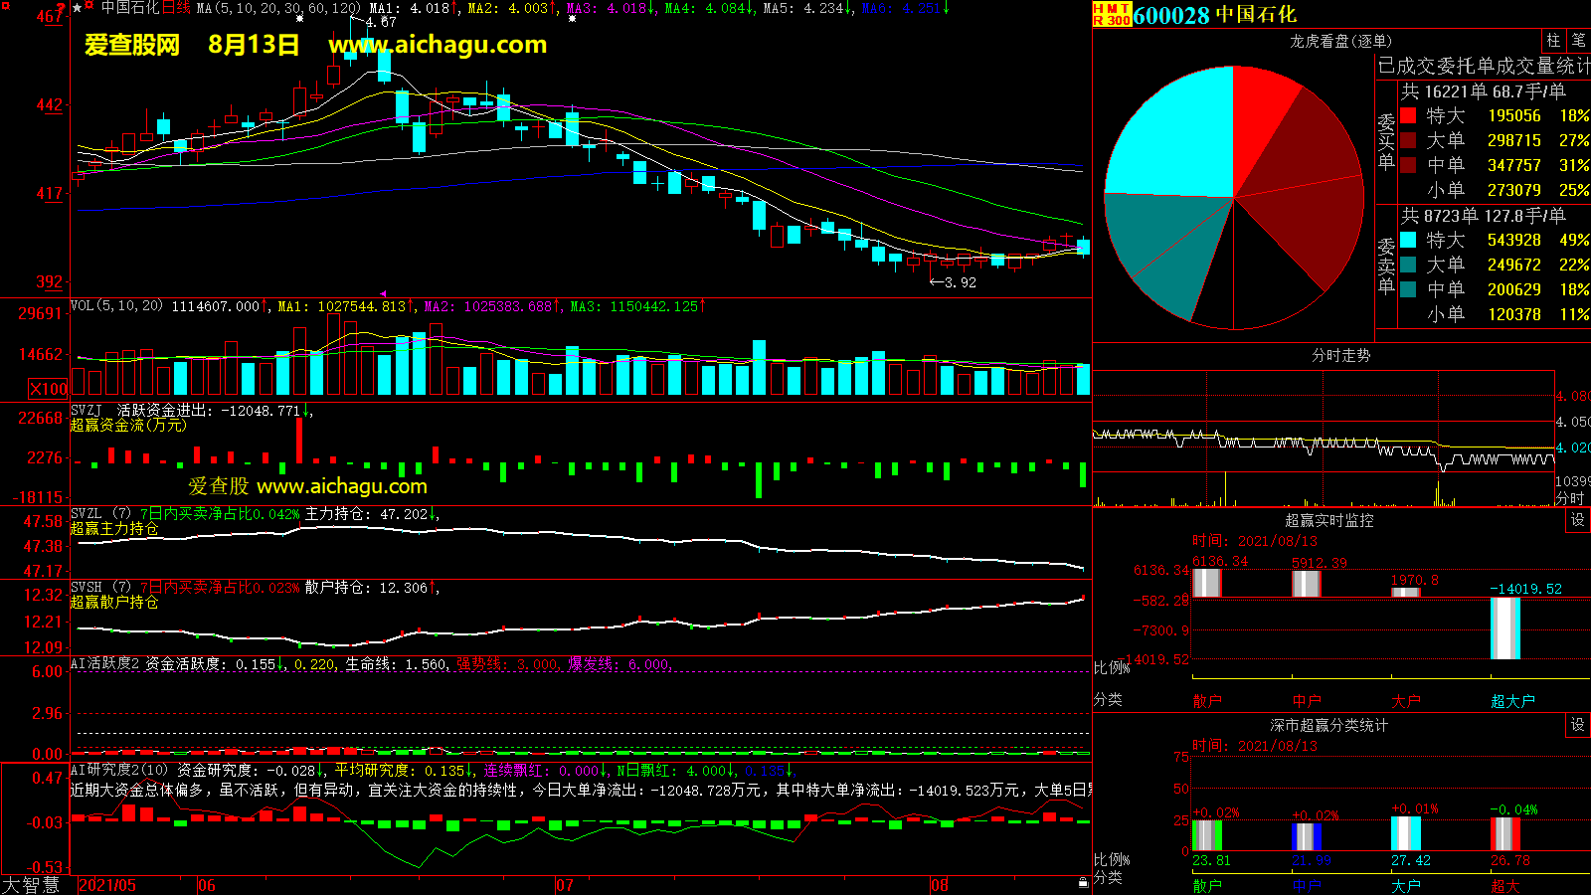The height and width of the screenshot is (895, 1591).
Task: Click the yellow HMTR 300 stock badge
Action: click(x=1112, y=14)
